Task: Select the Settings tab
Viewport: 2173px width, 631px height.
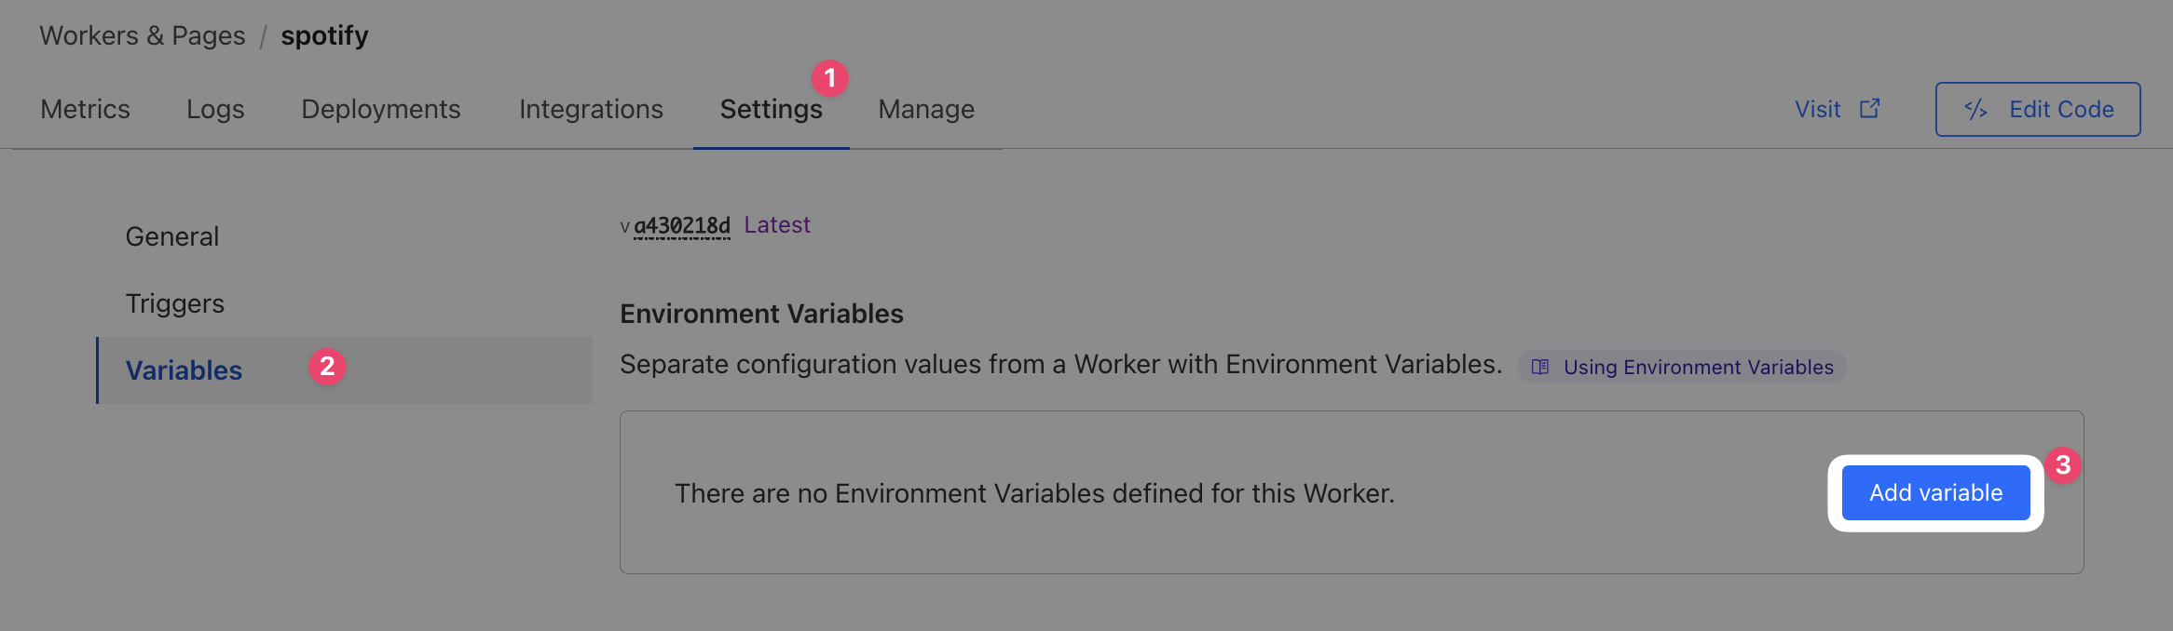Action: click(771, 110)
